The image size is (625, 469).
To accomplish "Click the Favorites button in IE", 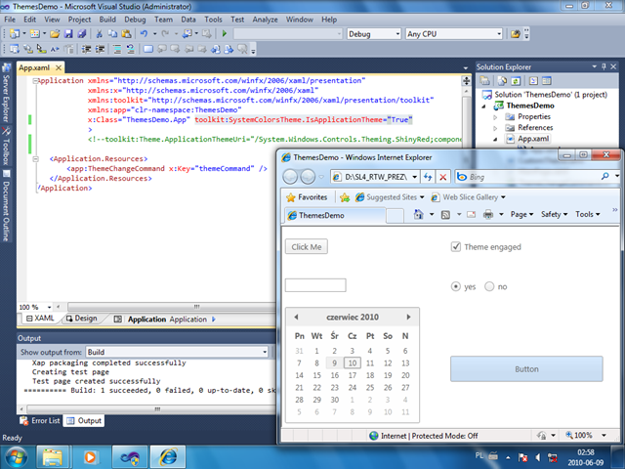I will tap(307, 197).
